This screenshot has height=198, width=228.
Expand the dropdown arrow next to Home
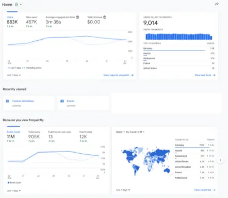(21, 5)
